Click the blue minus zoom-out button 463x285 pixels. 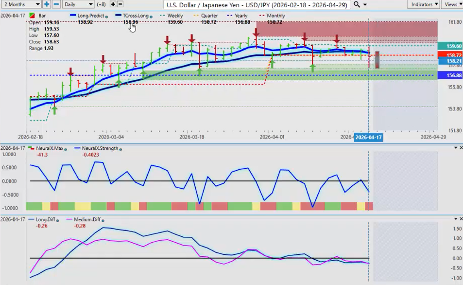(56, 4)
